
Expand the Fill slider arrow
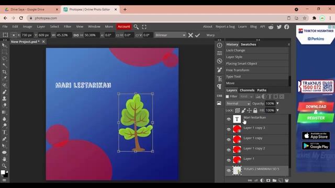pos(277,110)
